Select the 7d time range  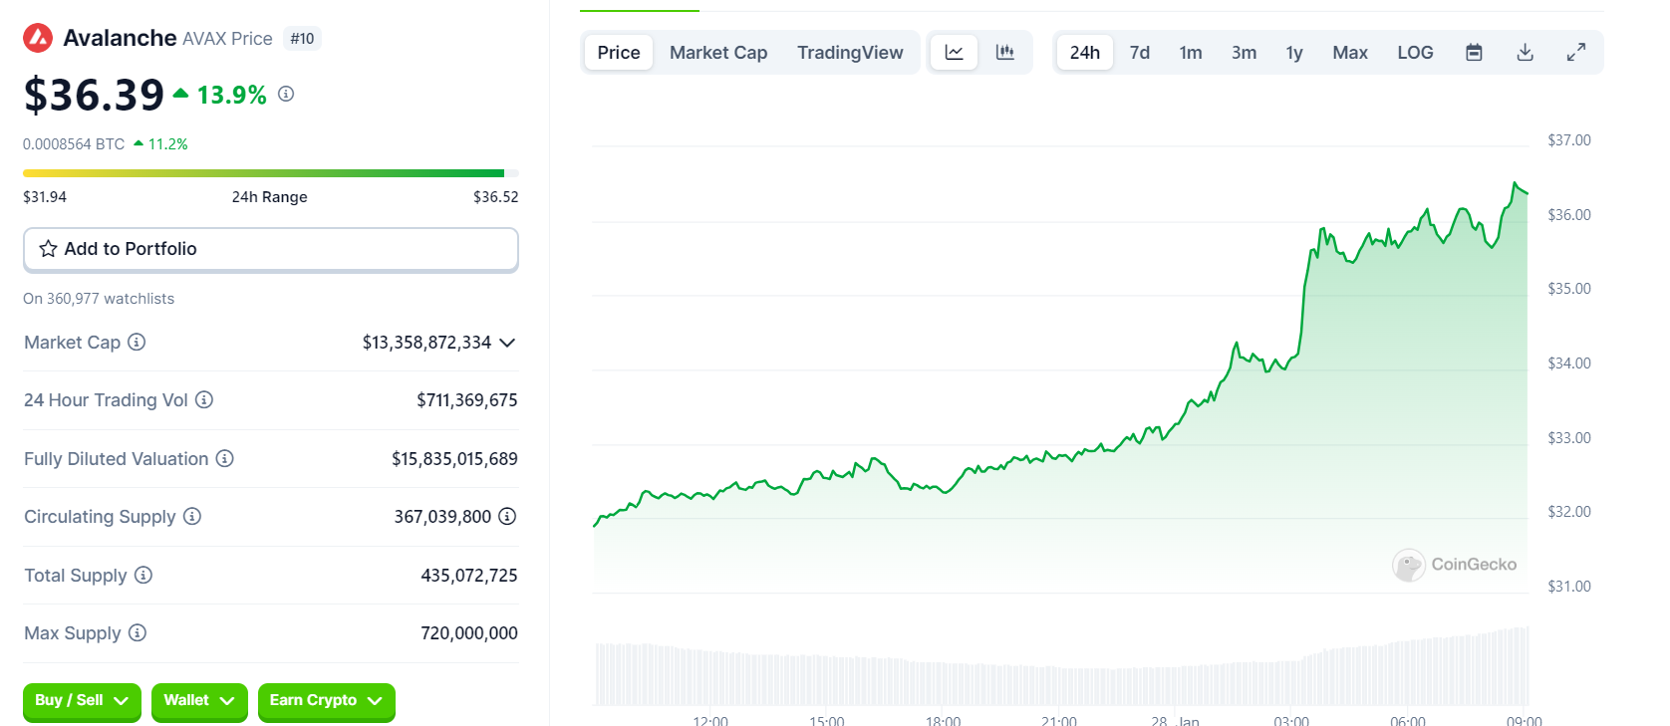pos(1139,53)
